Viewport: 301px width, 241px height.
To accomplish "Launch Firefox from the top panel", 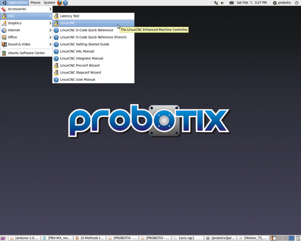I will pos(60,3).
